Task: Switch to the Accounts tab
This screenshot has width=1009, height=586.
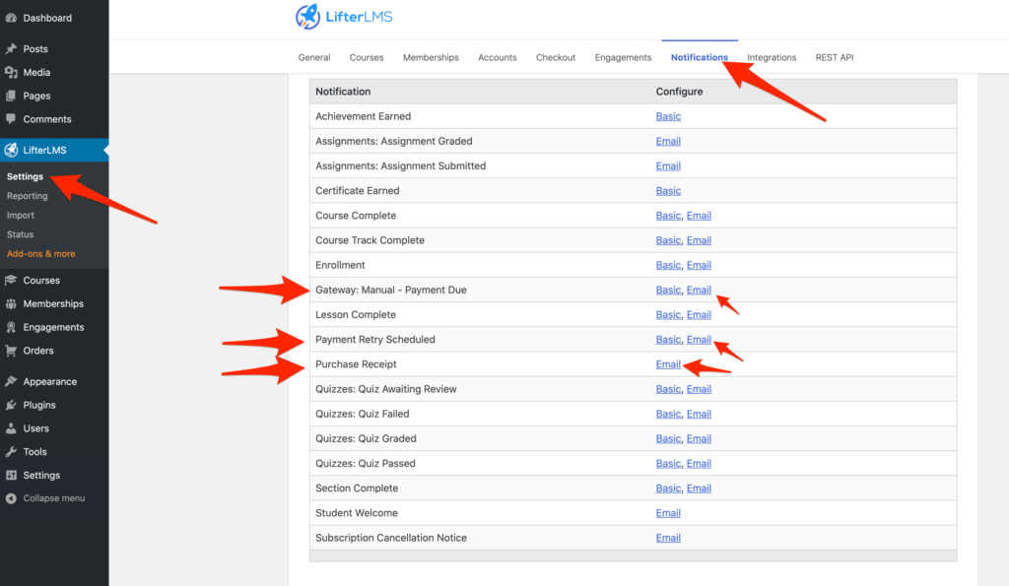Action: [x=497, y=57]
